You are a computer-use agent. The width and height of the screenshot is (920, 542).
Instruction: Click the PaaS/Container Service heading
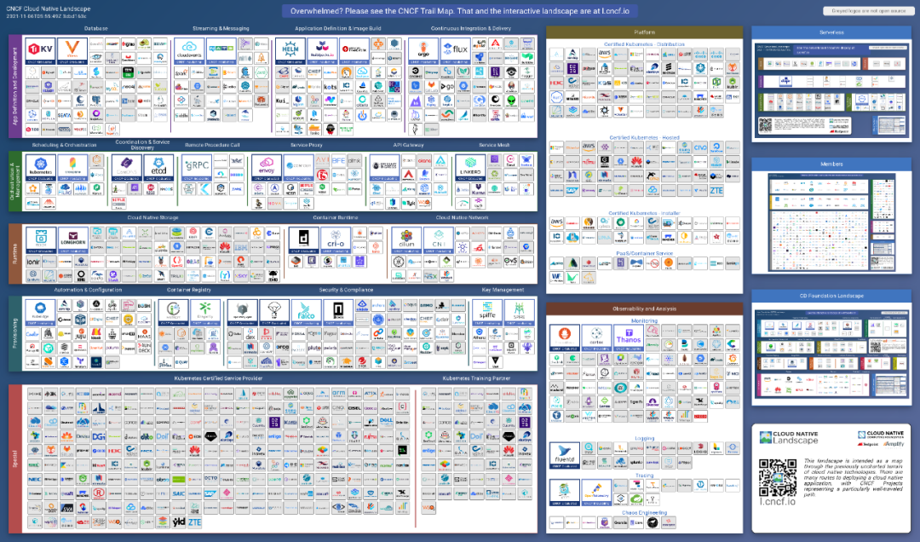644,254
